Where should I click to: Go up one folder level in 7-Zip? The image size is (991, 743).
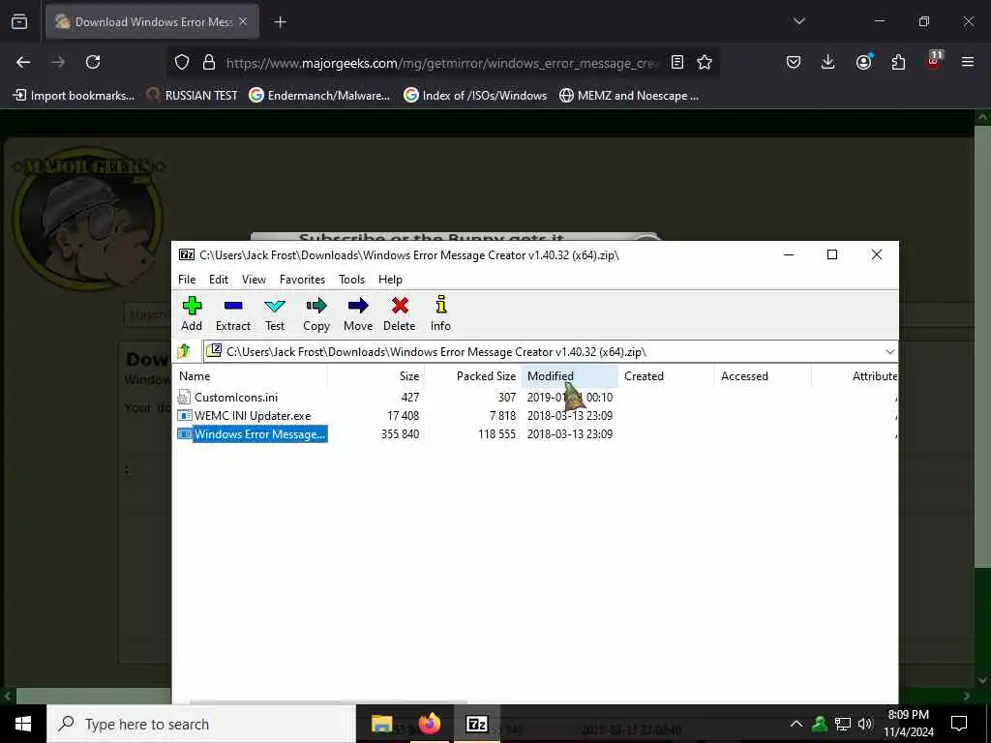click(x=184, y=350)
